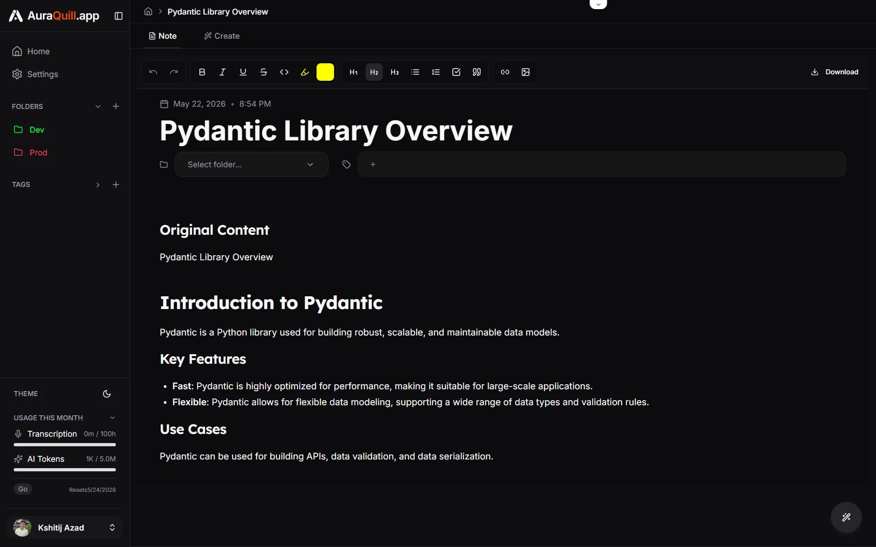Apply underline formatting
This screenshot has height=547, width=876.
(x=243, y=72)
